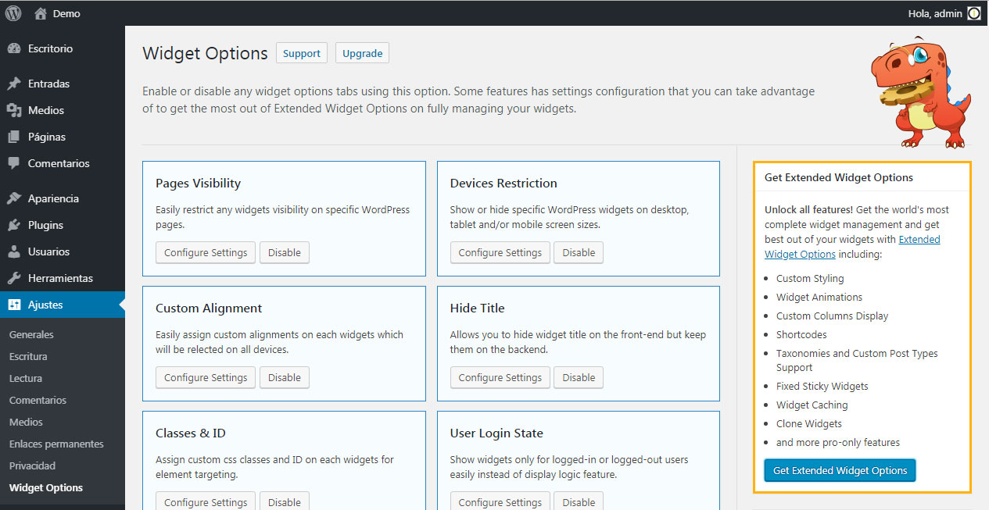Click the Upgrade button

click(x=363, y=53)
